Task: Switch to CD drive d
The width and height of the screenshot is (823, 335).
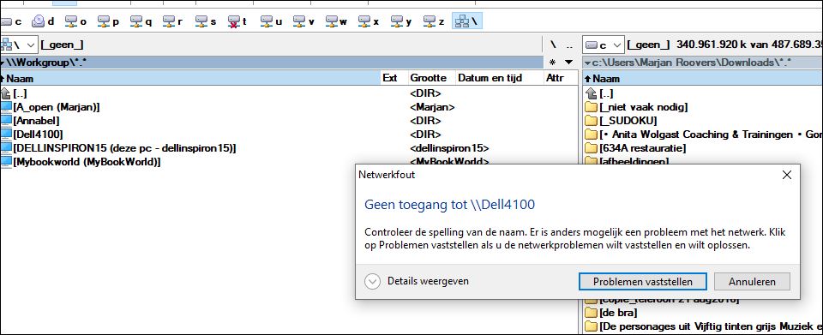Action: click(x=44, y=21)
